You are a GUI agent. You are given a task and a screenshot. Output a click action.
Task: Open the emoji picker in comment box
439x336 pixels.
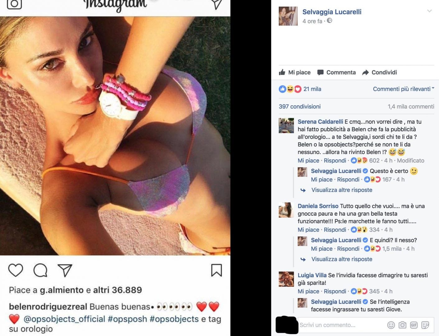coord(391,325)
